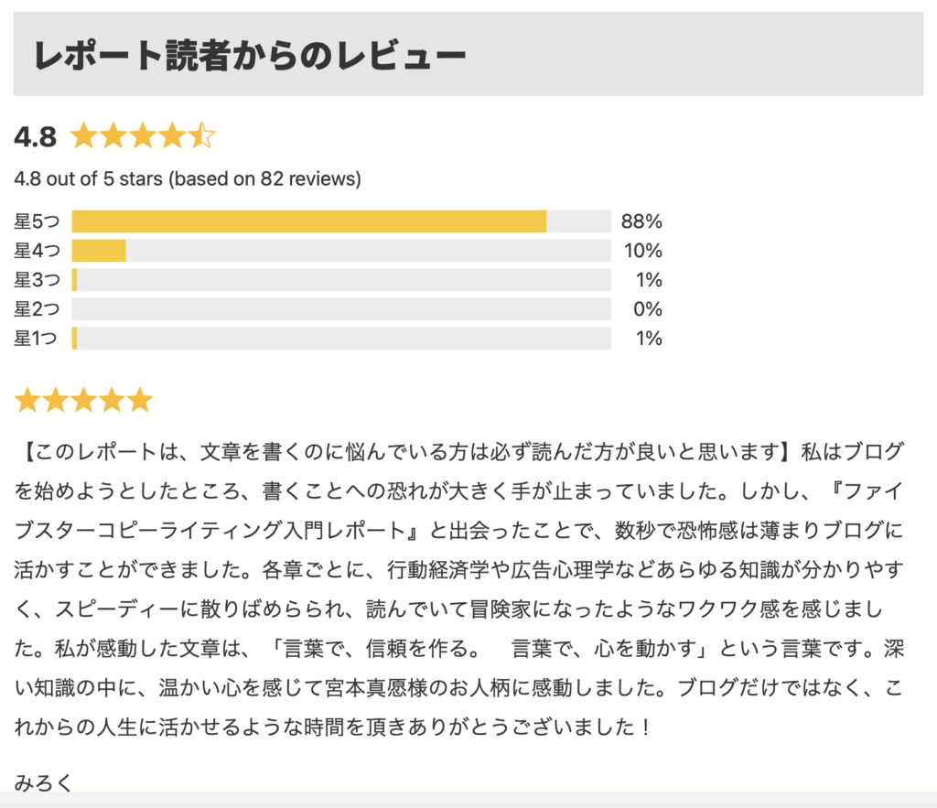Click the large 4.8 rating number
Screen dimensions: 937x808
click(36, 137)
